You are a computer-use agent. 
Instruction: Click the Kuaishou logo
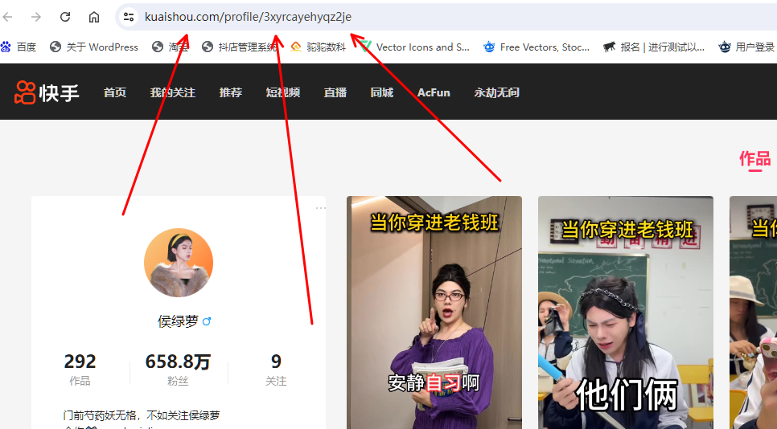(47, 92)
